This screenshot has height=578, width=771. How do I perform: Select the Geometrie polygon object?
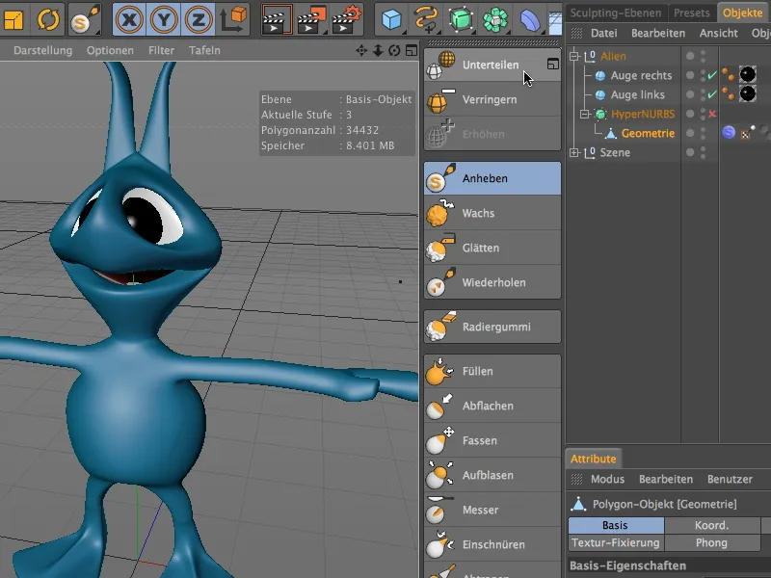[x=648, y=134]
